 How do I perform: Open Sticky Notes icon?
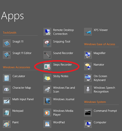[47, 78]
